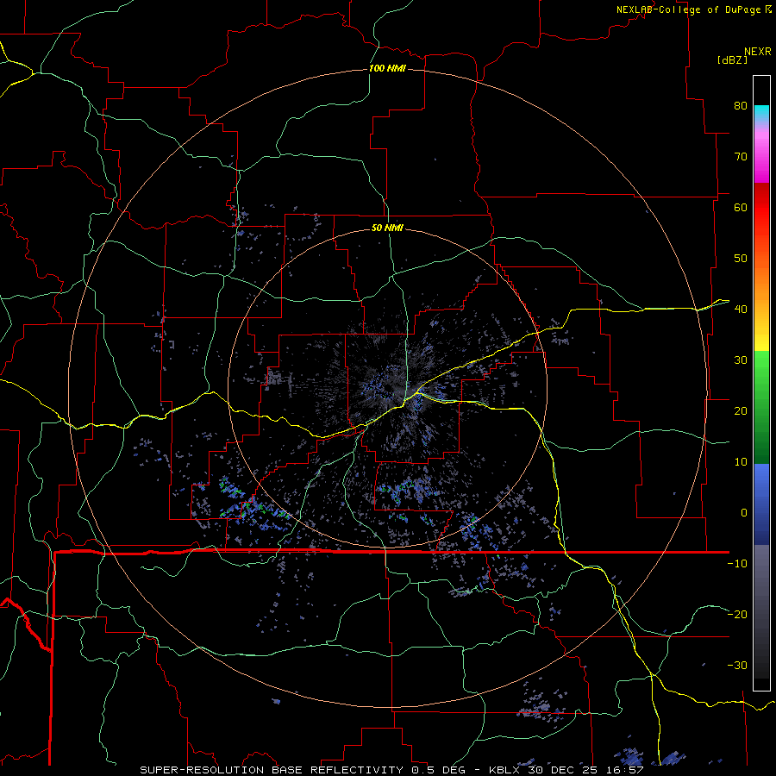Click the -10 dBZ scale value

[737, 564]
